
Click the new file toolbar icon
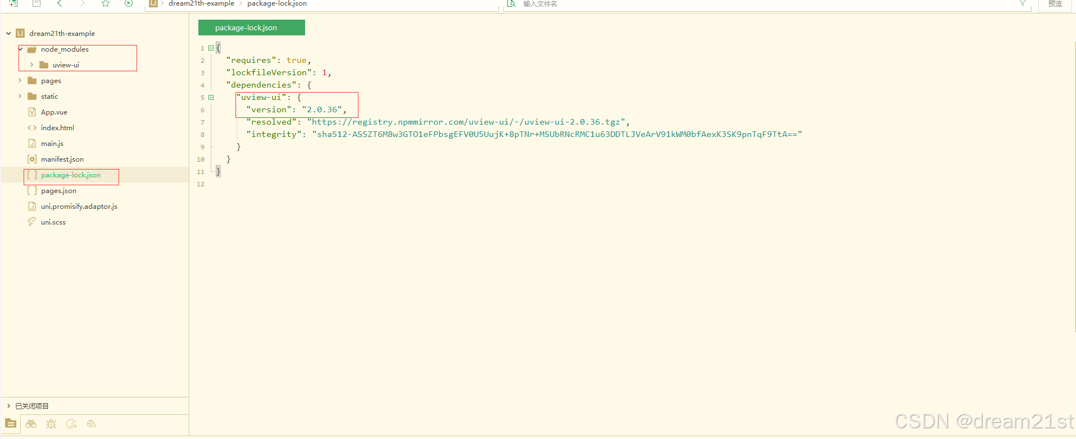13,3
